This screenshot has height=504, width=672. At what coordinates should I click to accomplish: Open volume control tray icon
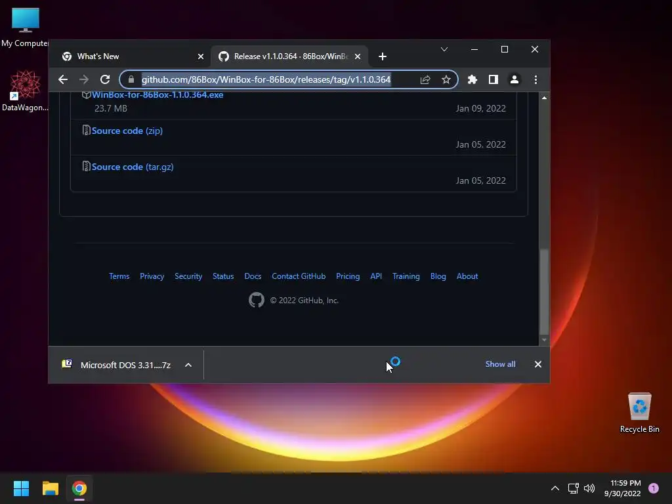(x=589, y=488)
